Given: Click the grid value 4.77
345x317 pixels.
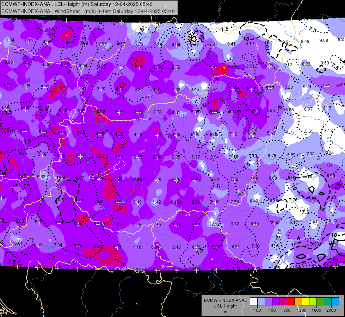Looking at the screenshot, I should pyautogui.click(x=290, y=132).
